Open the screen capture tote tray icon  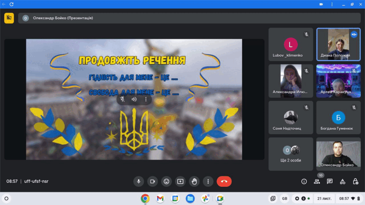click(x=273, y=198)
